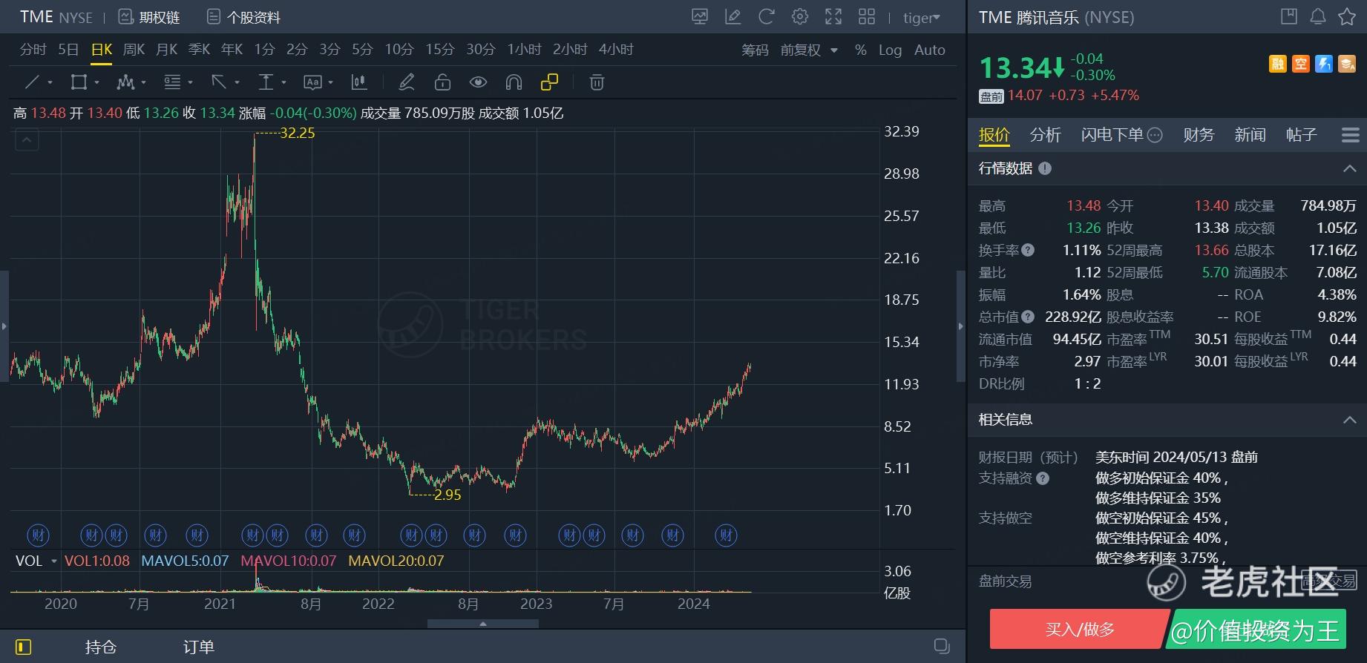Open the 订单 orders tab at the bottom
1367x663 pixels.
coord(199,647)
